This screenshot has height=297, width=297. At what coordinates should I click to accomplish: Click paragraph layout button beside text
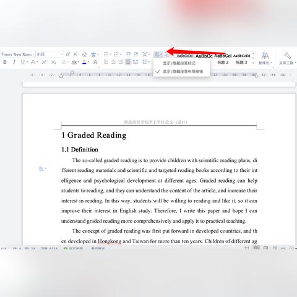coord(42,169)
